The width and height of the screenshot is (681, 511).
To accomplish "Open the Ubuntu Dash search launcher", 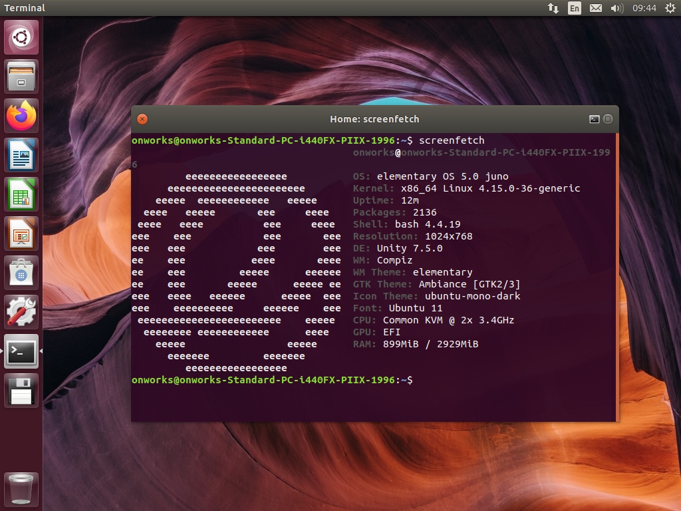I will pyautogui.click(x=21, y=37).
